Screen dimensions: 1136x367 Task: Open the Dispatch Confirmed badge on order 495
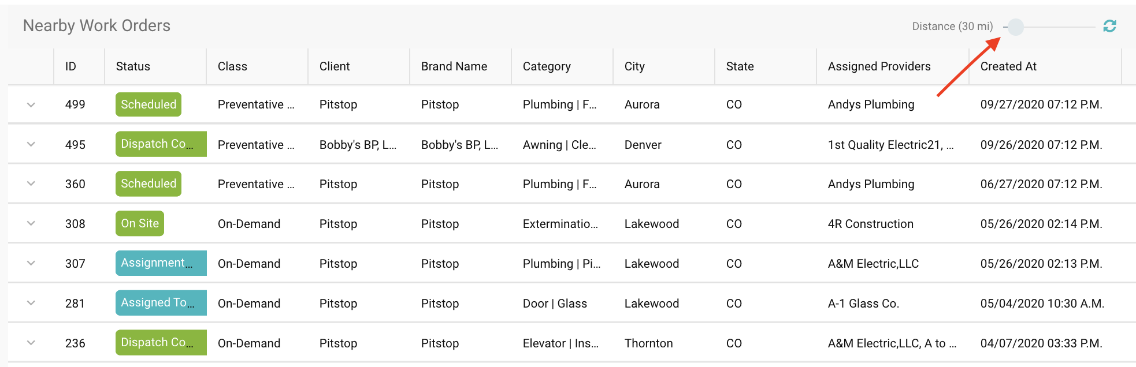[161, 144]
